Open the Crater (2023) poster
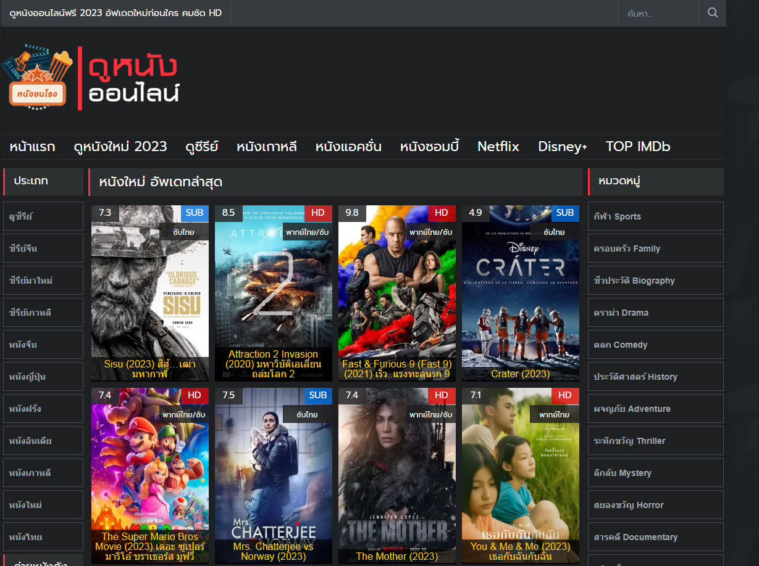Image resolution: width=759 pixels, height=566 pixels. 521,293
